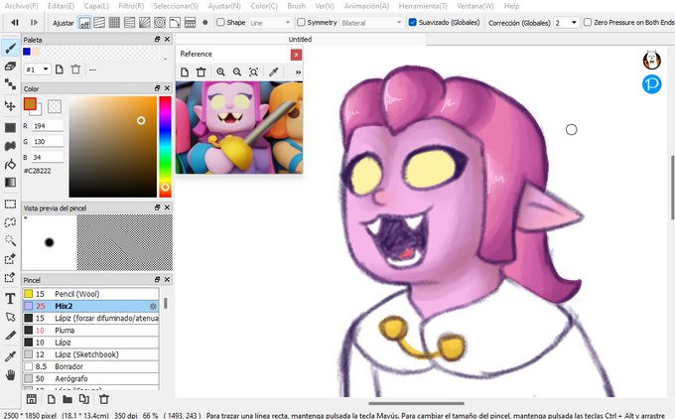The width and height of the screenshot is (675, 419).
Task: Select the Select Pen tool
Action: click(x=10, y=259)
